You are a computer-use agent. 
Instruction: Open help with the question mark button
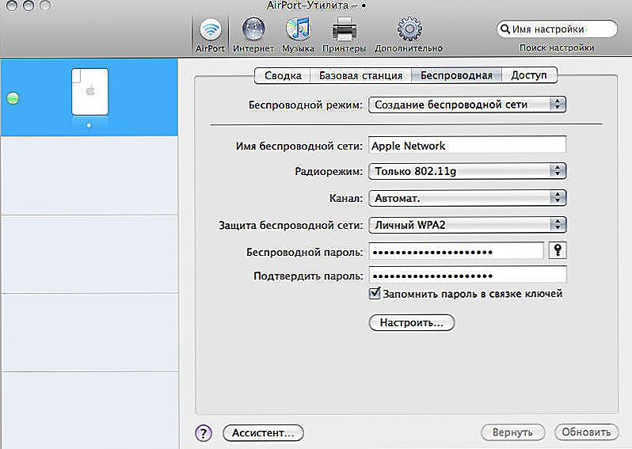click(x=204, y=433)
